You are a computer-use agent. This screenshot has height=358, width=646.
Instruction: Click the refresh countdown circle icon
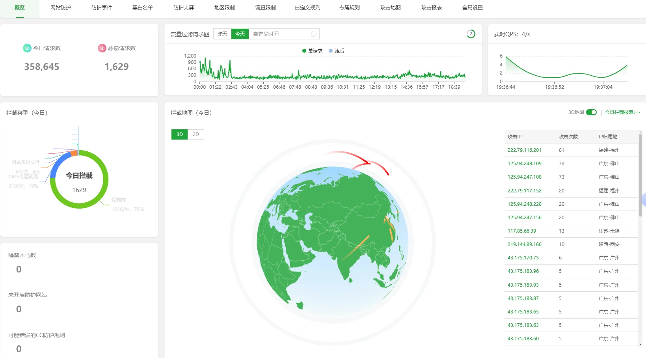pyautogui.click(x=471, y=34)
